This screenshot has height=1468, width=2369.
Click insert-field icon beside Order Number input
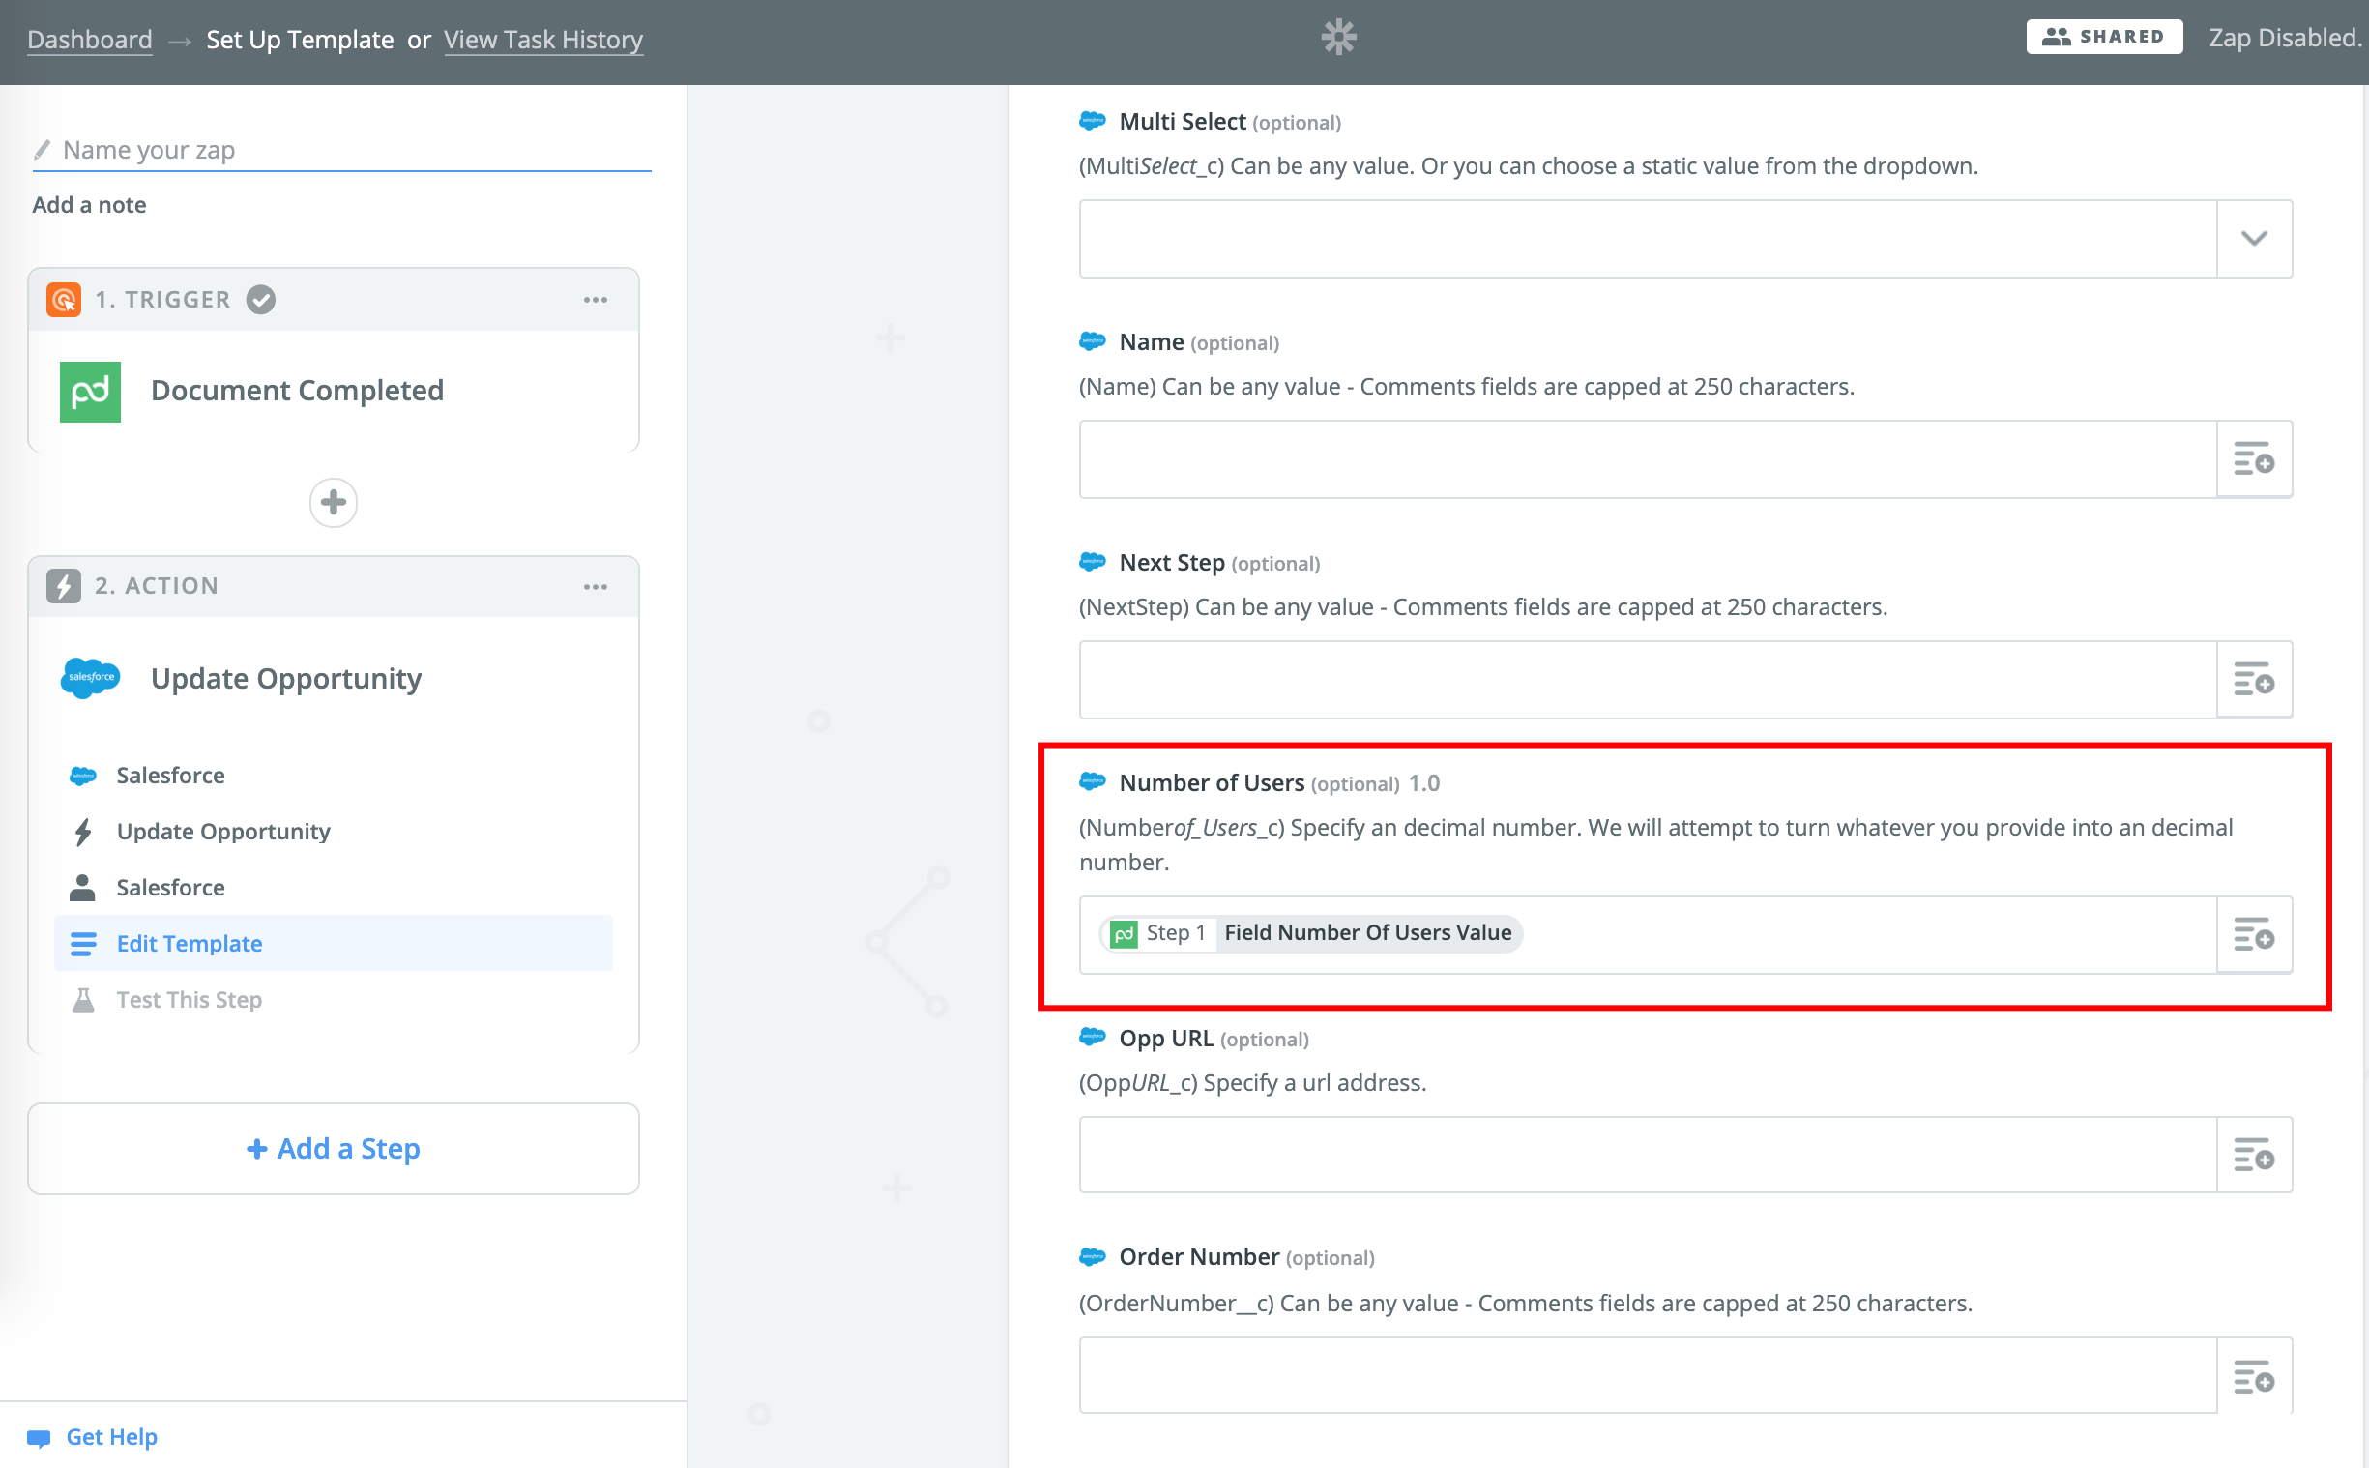2254,1376
